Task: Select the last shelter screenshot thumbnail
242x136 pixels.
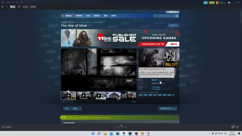Action: [129, 96]
